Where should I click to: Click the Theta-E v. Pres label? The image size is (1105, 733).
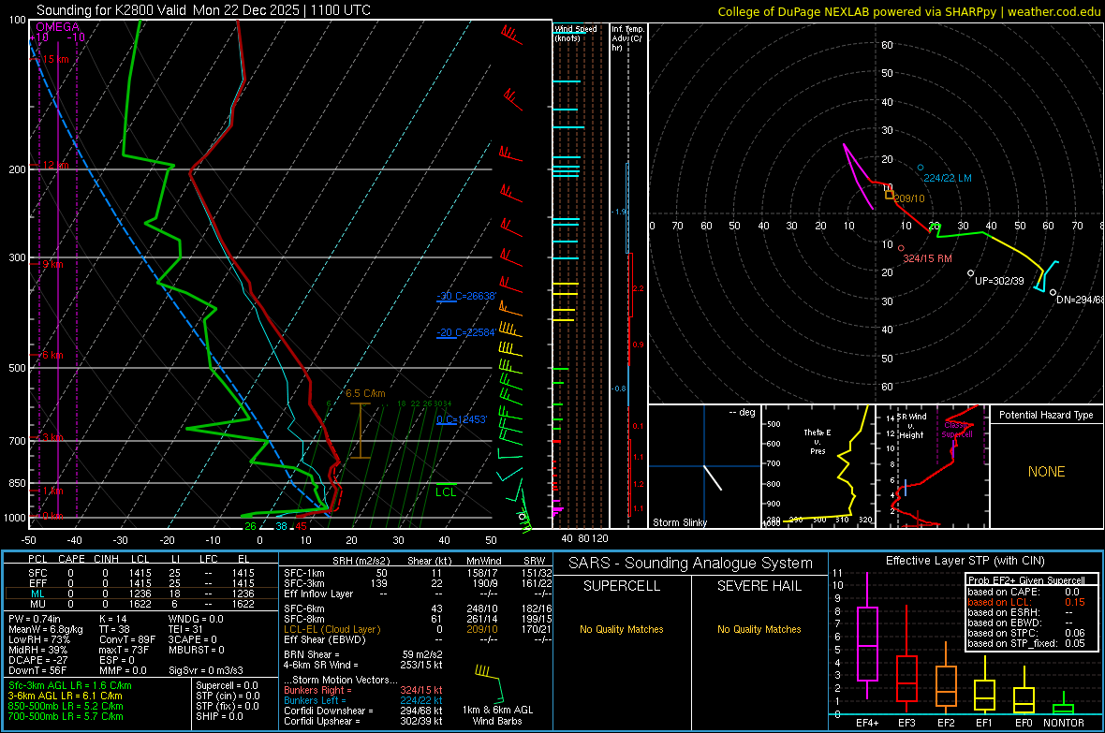click(818, 441)
